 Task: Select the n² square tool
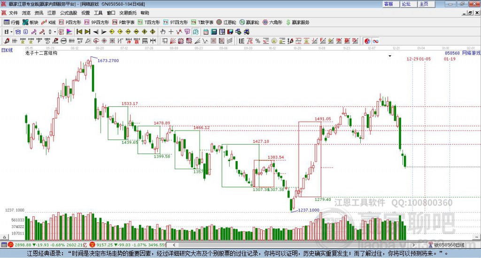tap(80, 41)
